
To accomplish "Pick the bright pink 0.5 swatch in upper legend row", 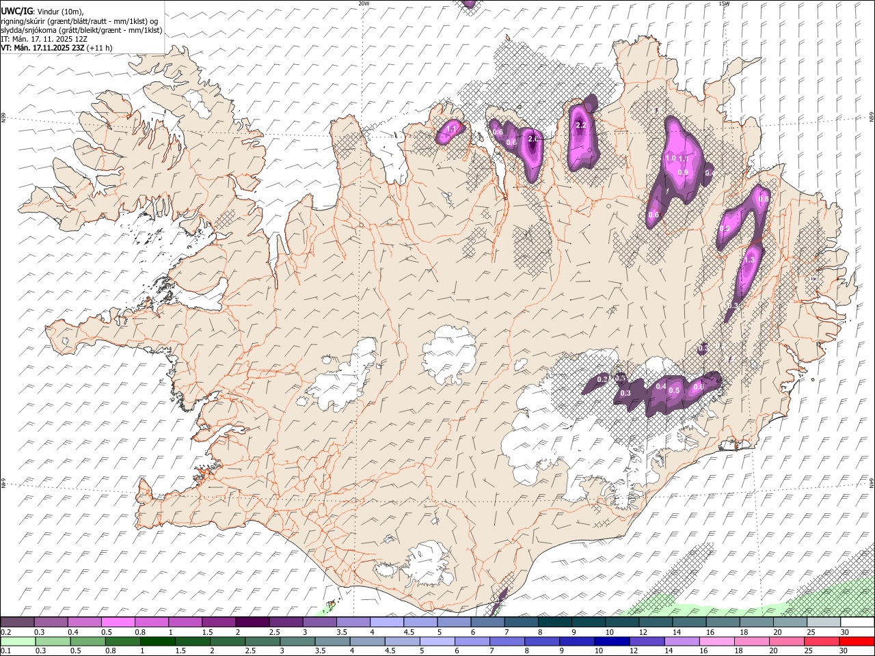I will pyautogui.click(x=118, y=623).
